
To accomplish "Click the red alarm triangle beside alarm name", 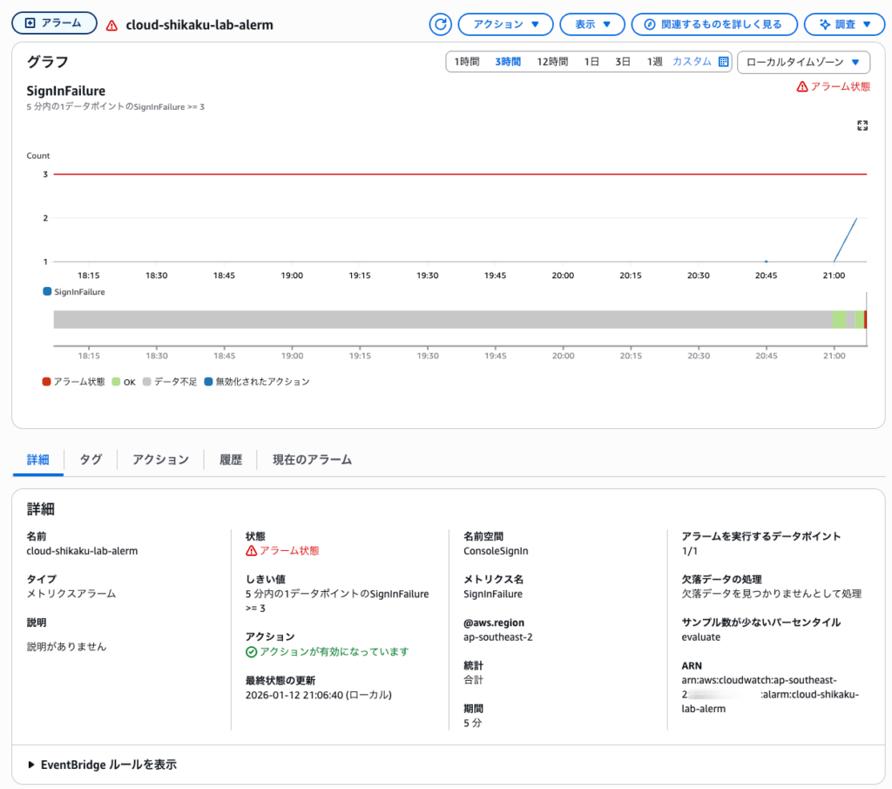I will coord(112,25).
